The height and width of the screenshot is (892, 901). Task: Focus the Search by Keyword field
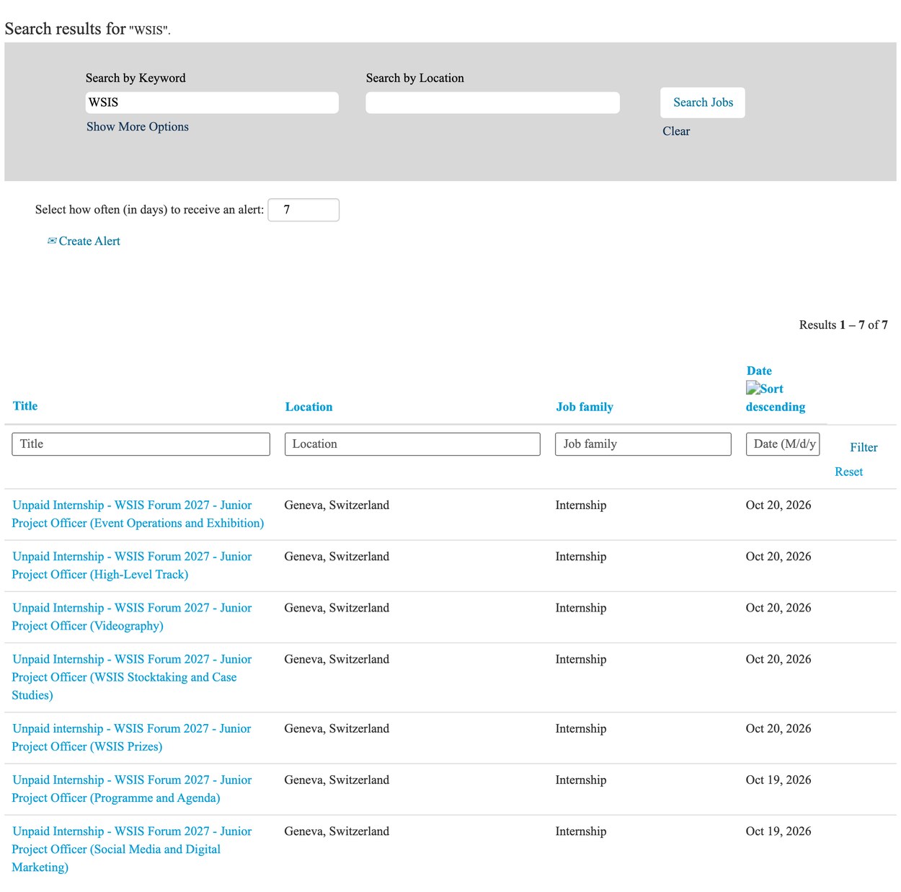click(x=212, y=102)
